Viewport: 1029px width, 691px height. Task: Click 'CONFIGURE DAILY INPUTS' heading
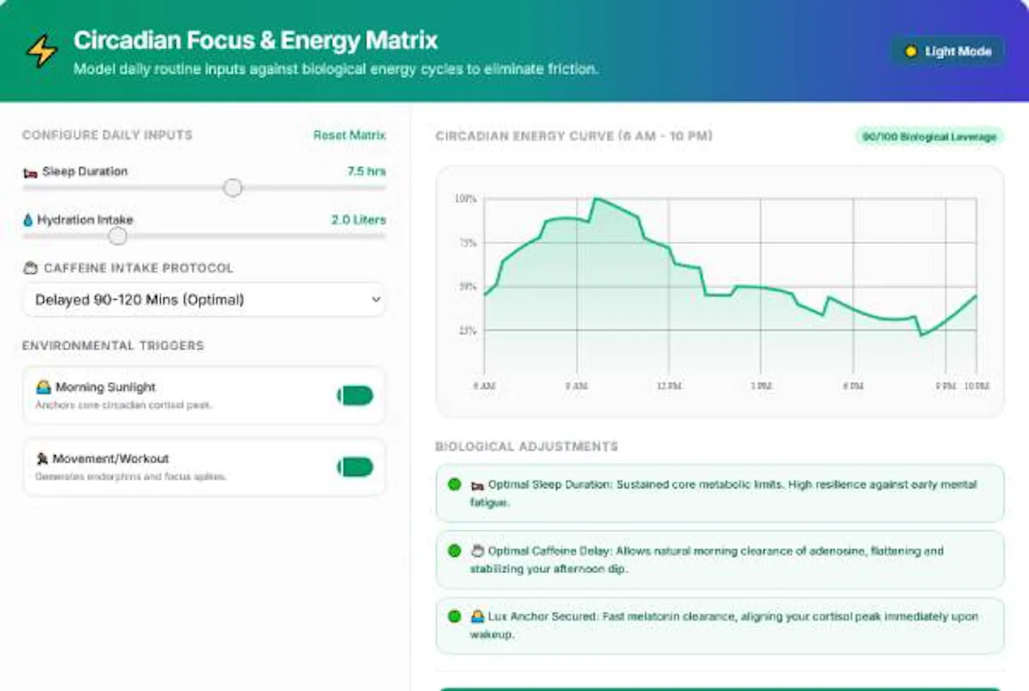pos(107,135)
